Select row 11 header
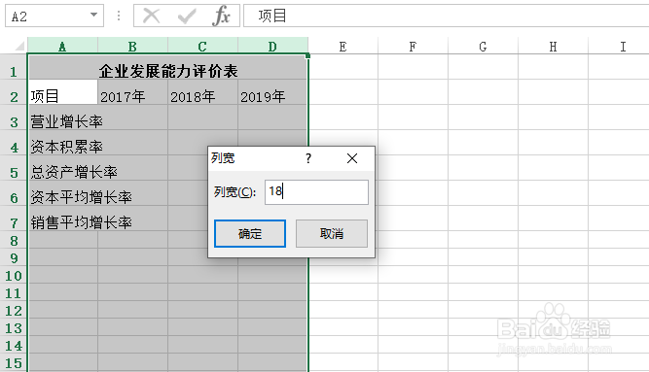Screen dimensions: 649x372 14,292
